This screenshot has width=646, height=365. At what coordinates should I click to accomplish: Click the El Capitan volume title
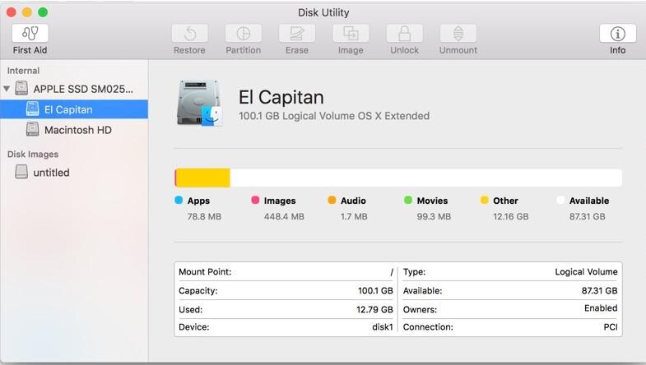click(281, 98)
